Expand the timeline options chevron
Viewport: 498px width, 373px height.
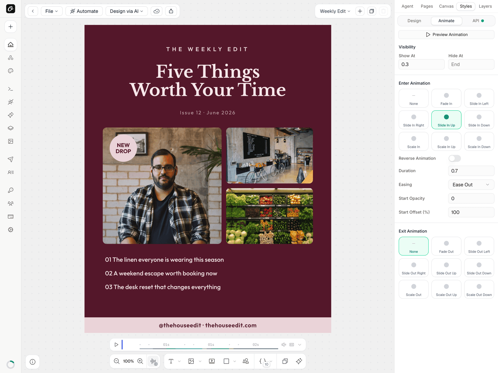pyautogui.click(x=300, y=345)
